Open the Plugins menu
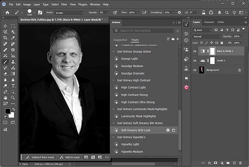The height and width of the screenshot is (167, 249). 83,4
